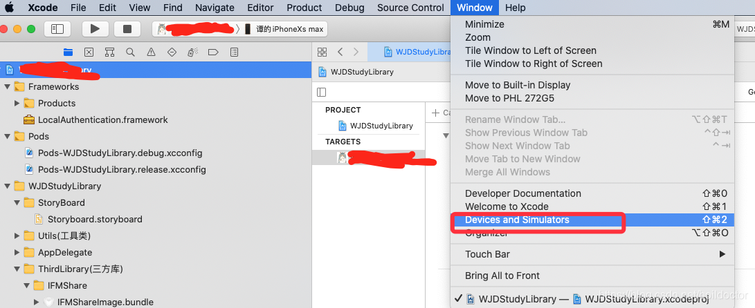
Task: Collapse the Pods group
Action: click(x=7, y=137)
